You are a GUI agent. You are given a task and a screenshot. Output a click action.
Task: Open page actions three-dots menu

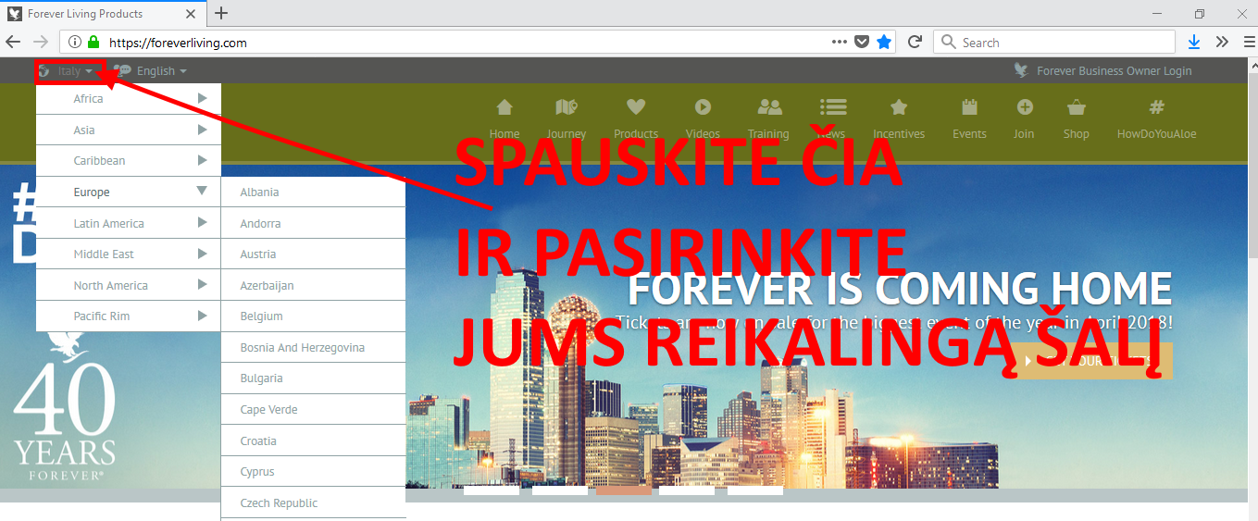[x=840, y=42]
